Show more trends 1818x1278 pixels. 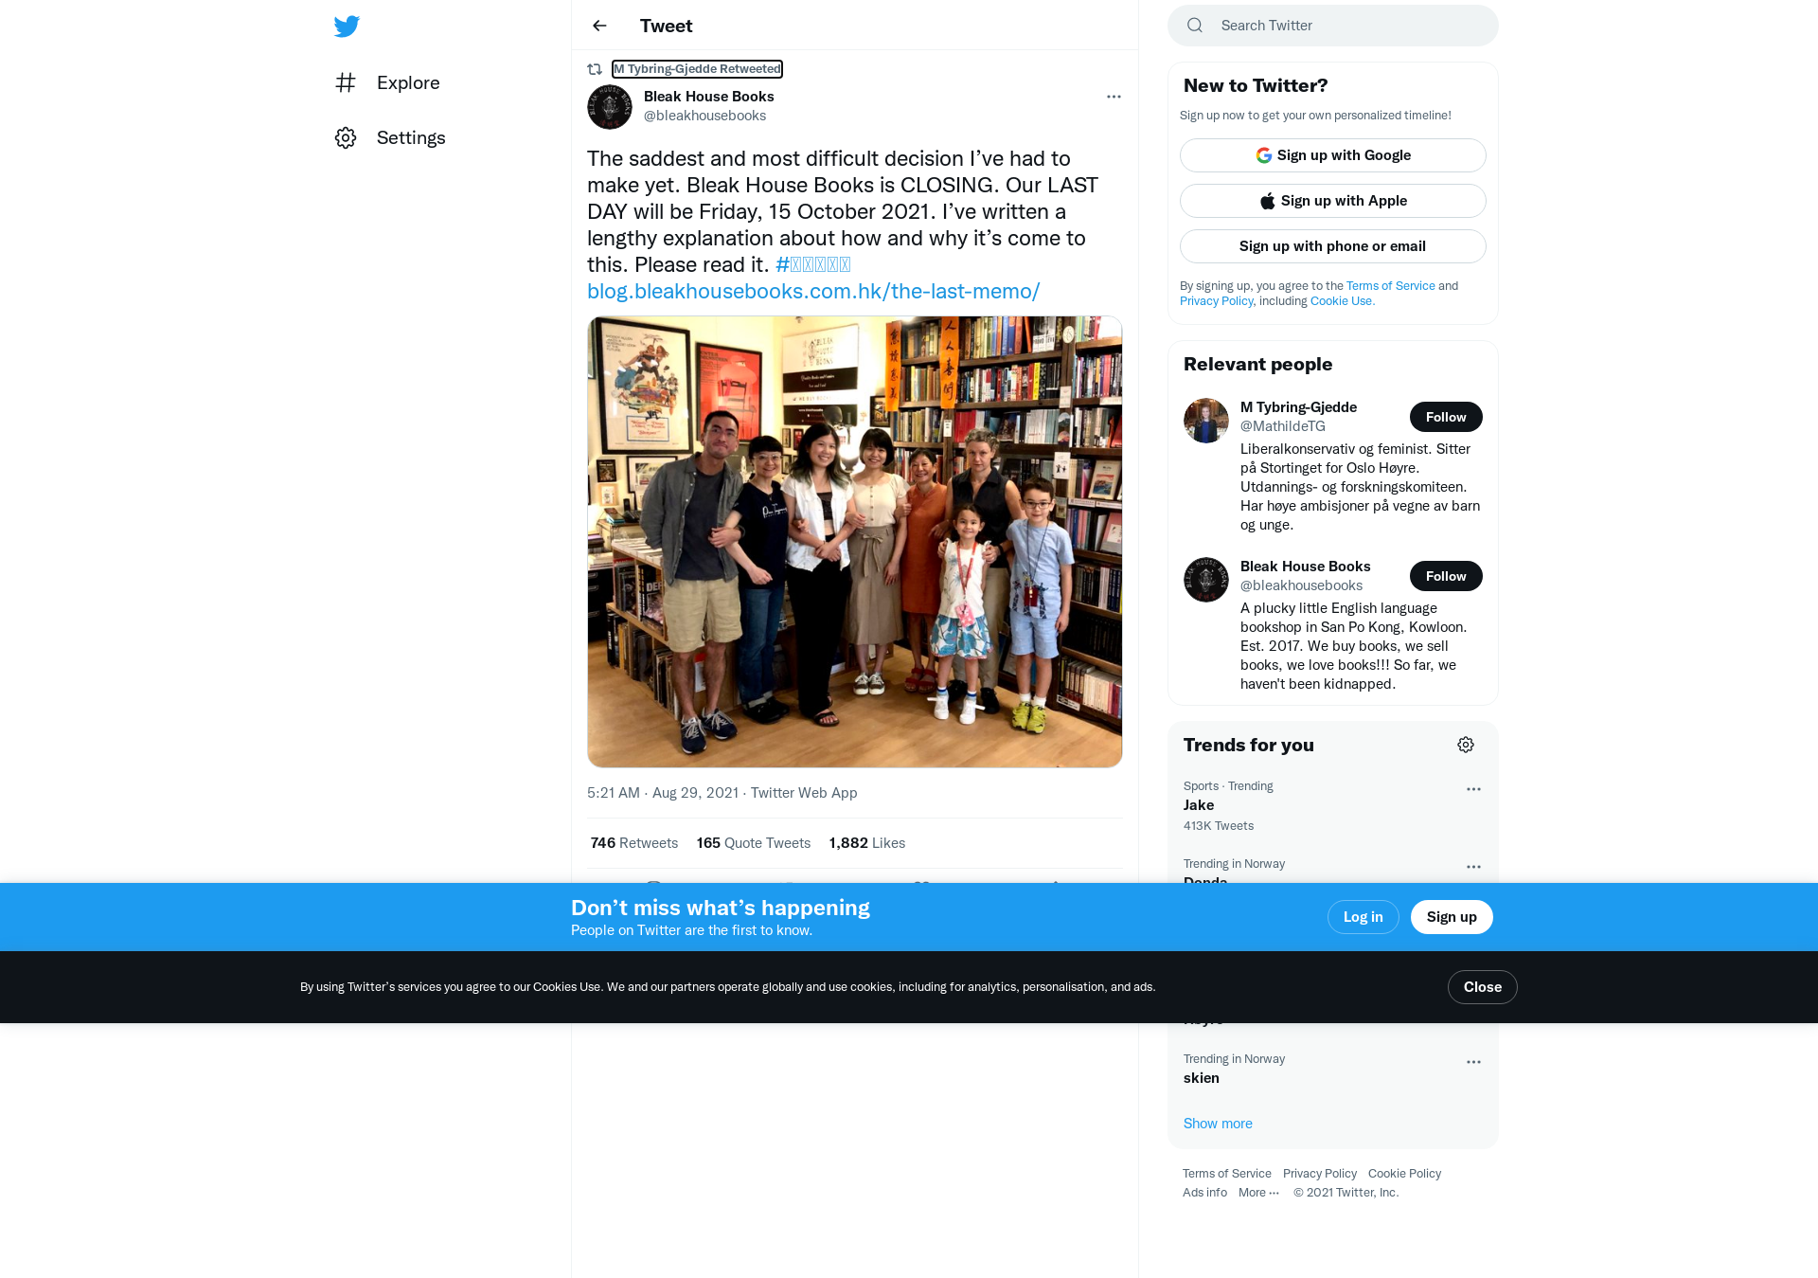click(1218, 1124)
